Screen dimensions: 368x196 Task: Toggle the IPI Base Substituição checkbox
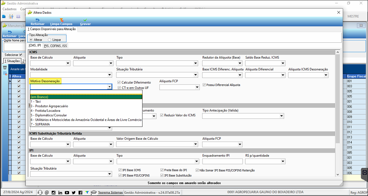tap(162, 176)
